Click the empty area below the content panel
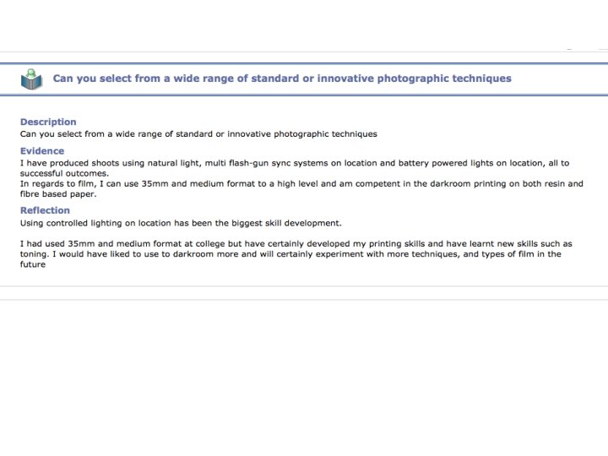The width and height of the screenshot is (608, 456). [x=304, y=372]
